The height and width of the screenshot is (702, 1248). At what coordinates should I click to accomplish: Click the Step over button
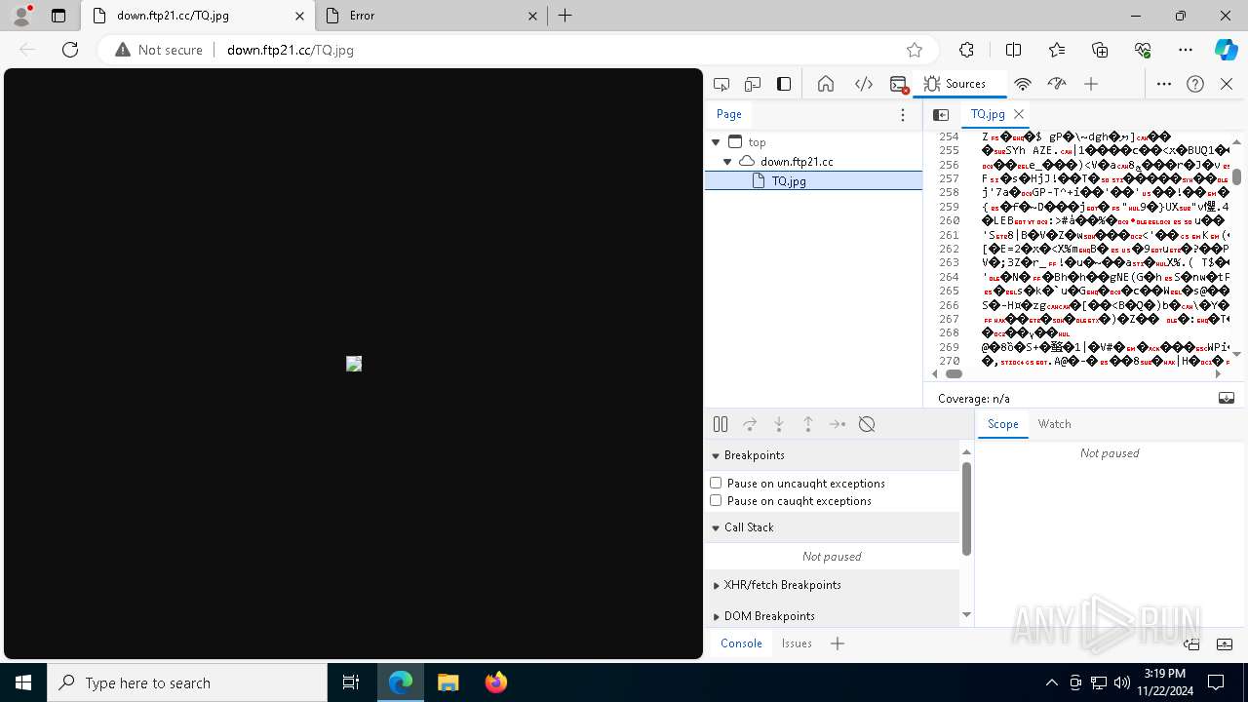point(750,424)
